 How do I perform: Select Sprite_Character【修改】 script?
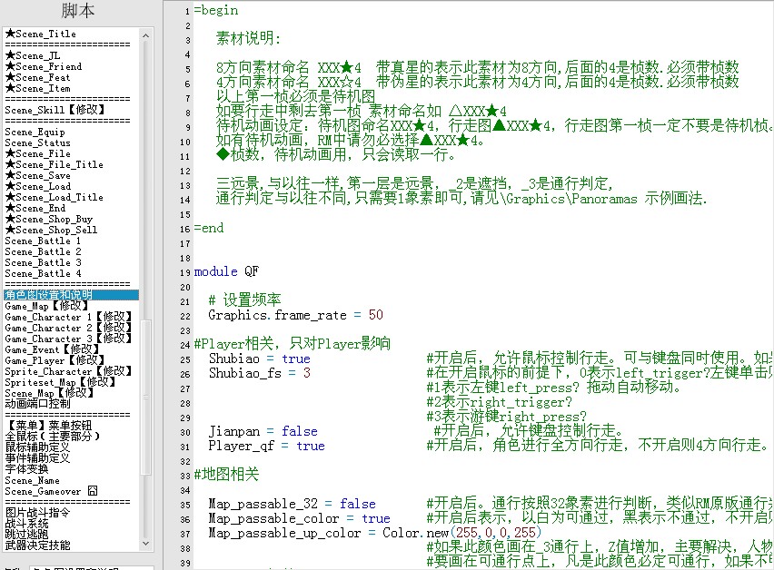(x=68, y=371)
